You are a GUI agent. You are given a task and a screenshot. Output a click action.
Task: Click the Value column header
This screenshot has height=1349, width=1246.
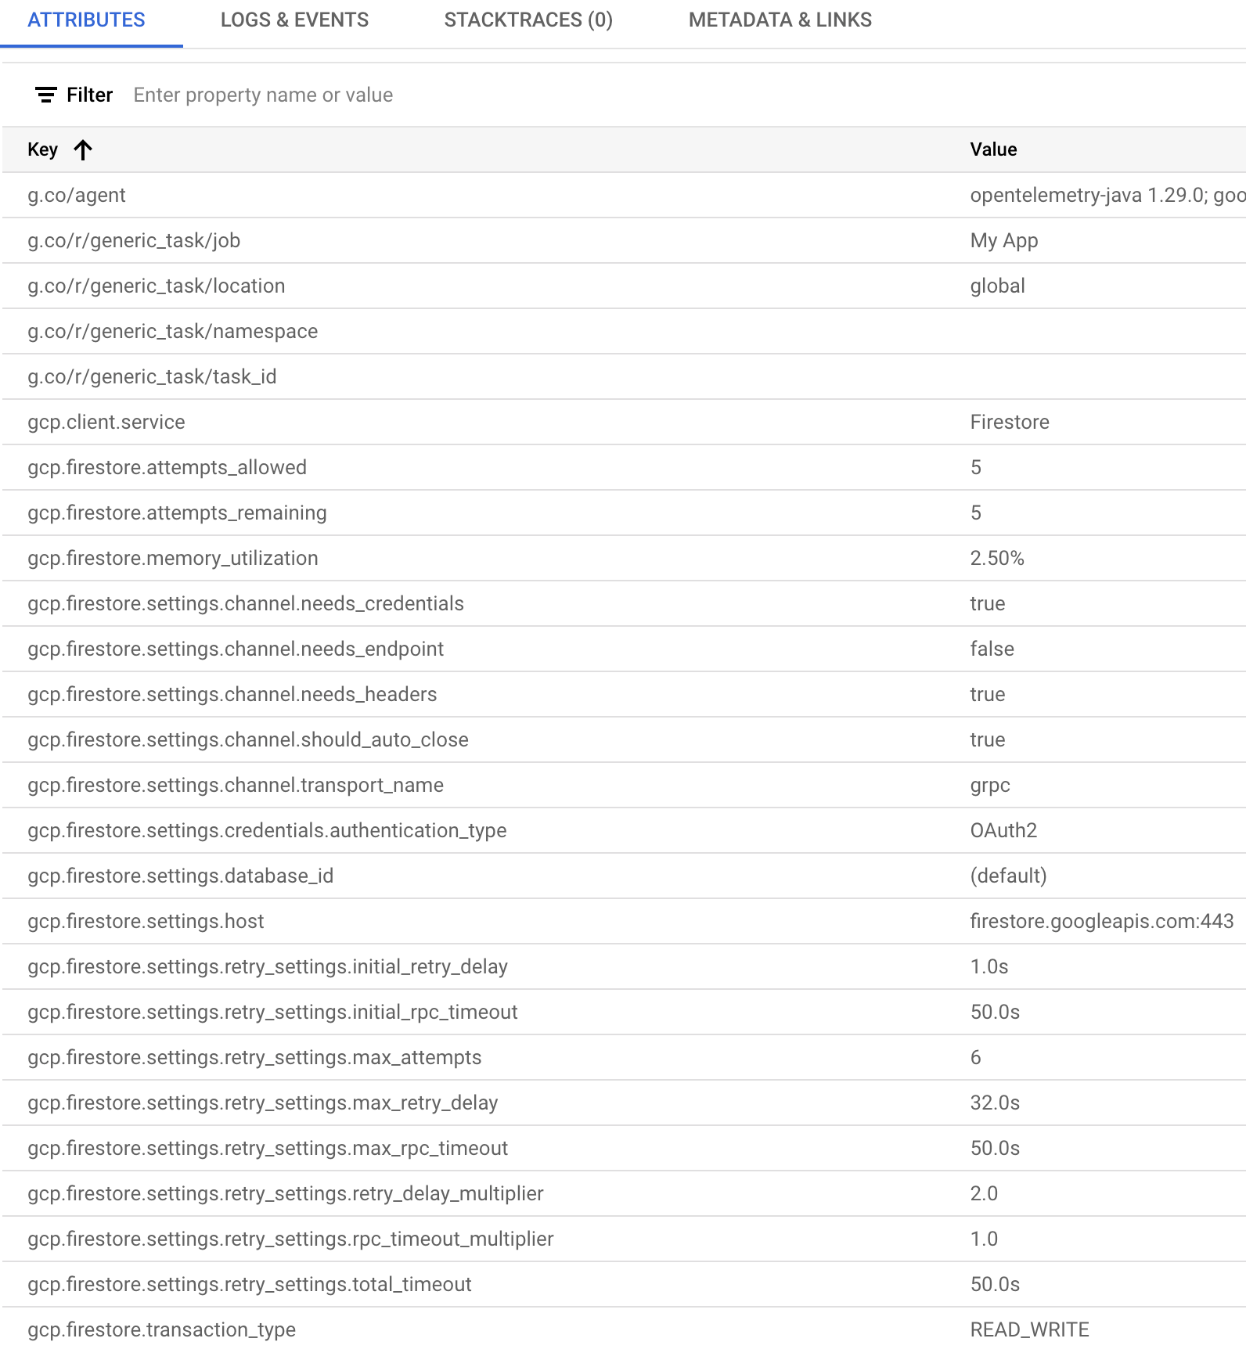coord(992,149)
